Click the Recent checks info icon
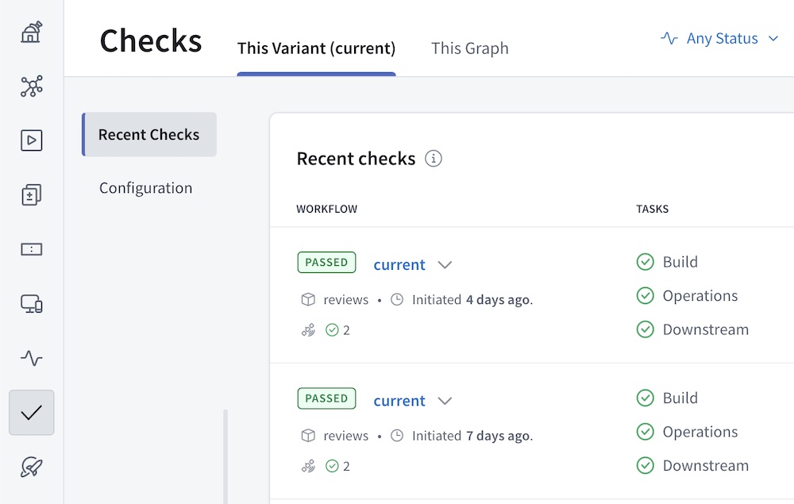Screen dimensions: 794x504 (434, 159)
